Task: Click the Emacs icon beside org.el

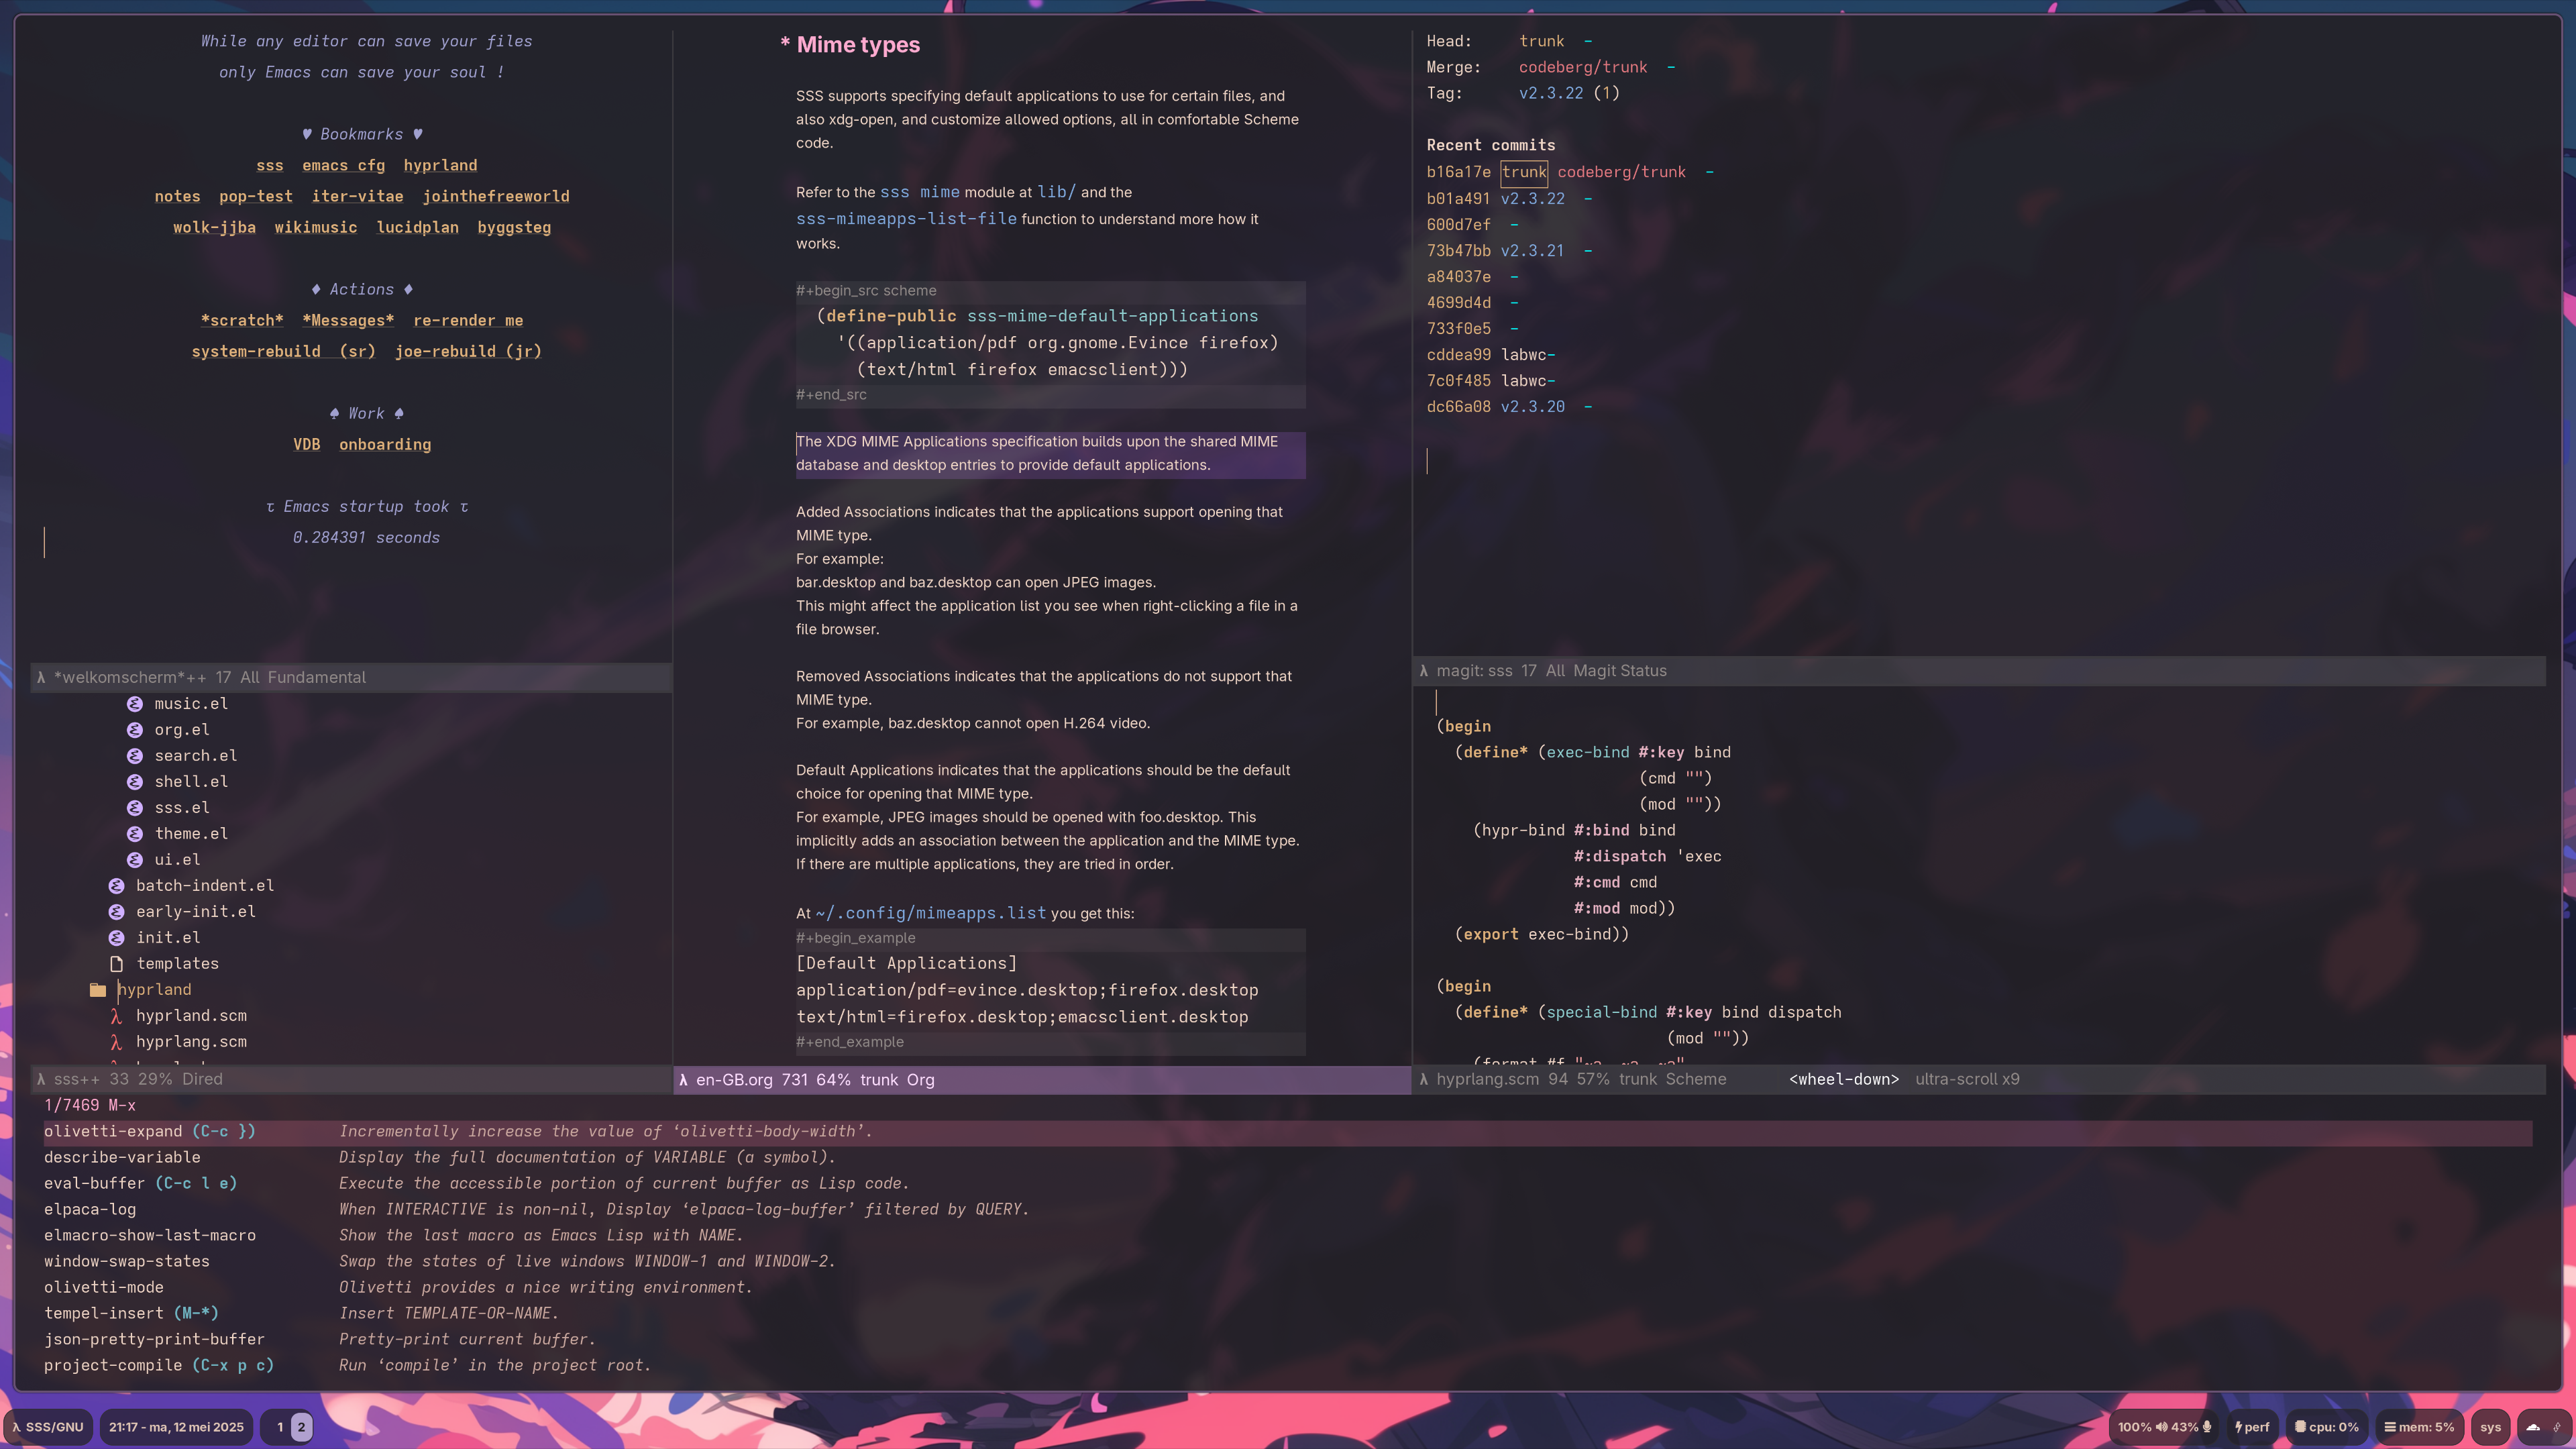Action: (135, 730)
